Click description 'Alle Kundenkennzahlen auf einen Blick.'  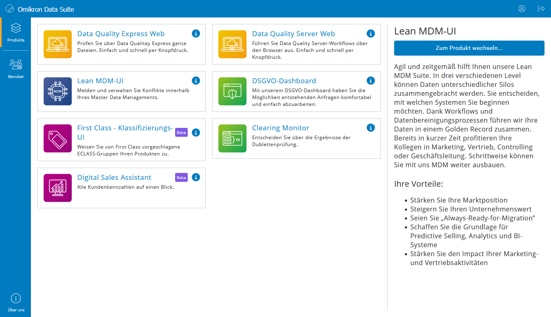point(126,187)
